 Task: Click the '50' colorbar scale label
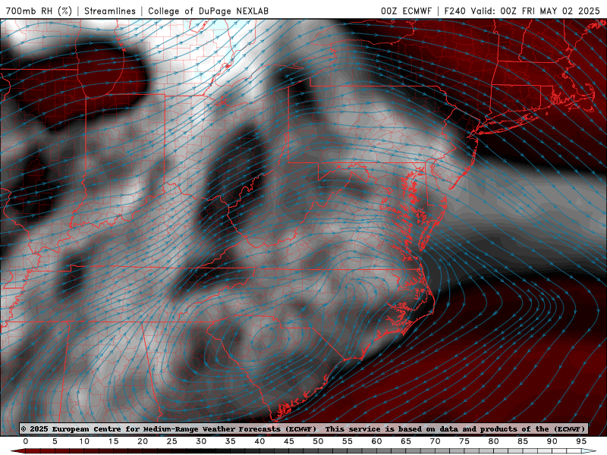(318, 441)
